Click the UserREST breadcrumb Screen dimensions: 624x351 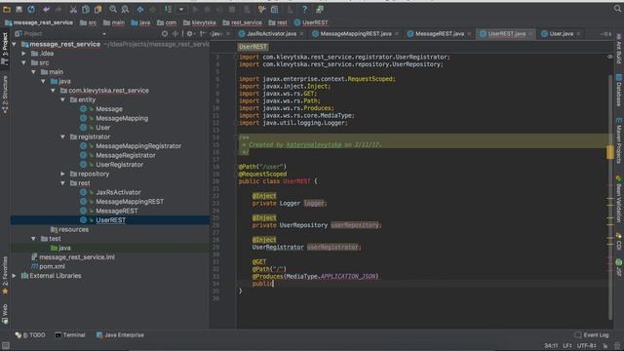(x=311, y=22)
